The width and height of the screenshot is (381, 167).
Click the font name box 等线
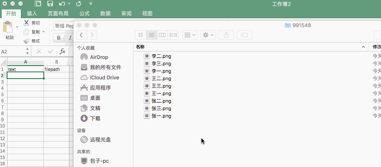pyautogui.click(x=63, y=26)
